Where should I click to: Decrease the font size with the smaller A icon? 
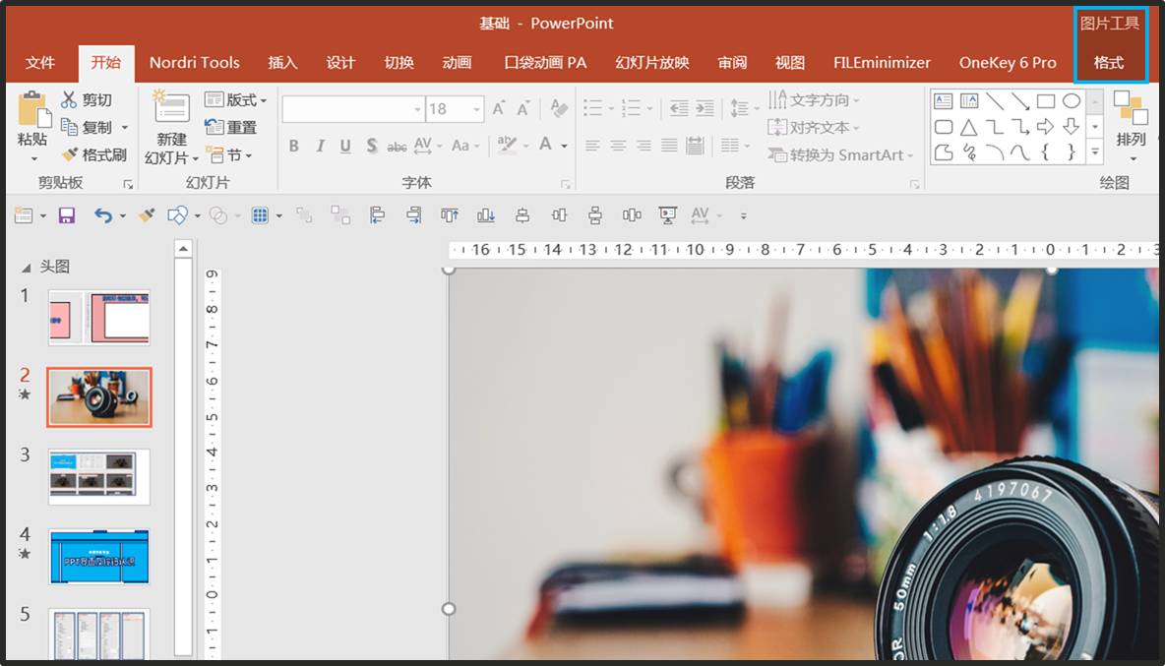(x=523, y=109)
